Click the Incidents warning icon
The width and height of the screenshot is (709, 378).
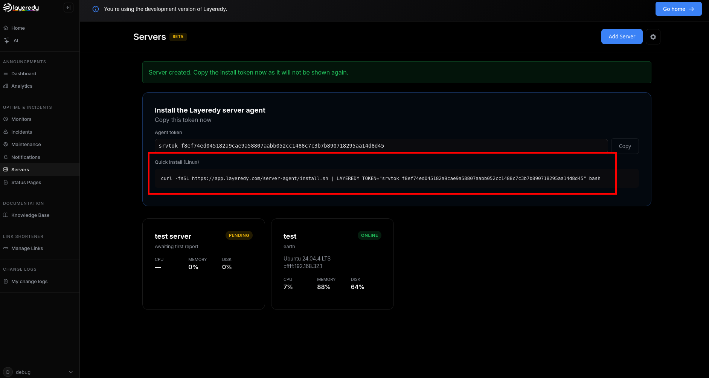[x=6, y=132]
